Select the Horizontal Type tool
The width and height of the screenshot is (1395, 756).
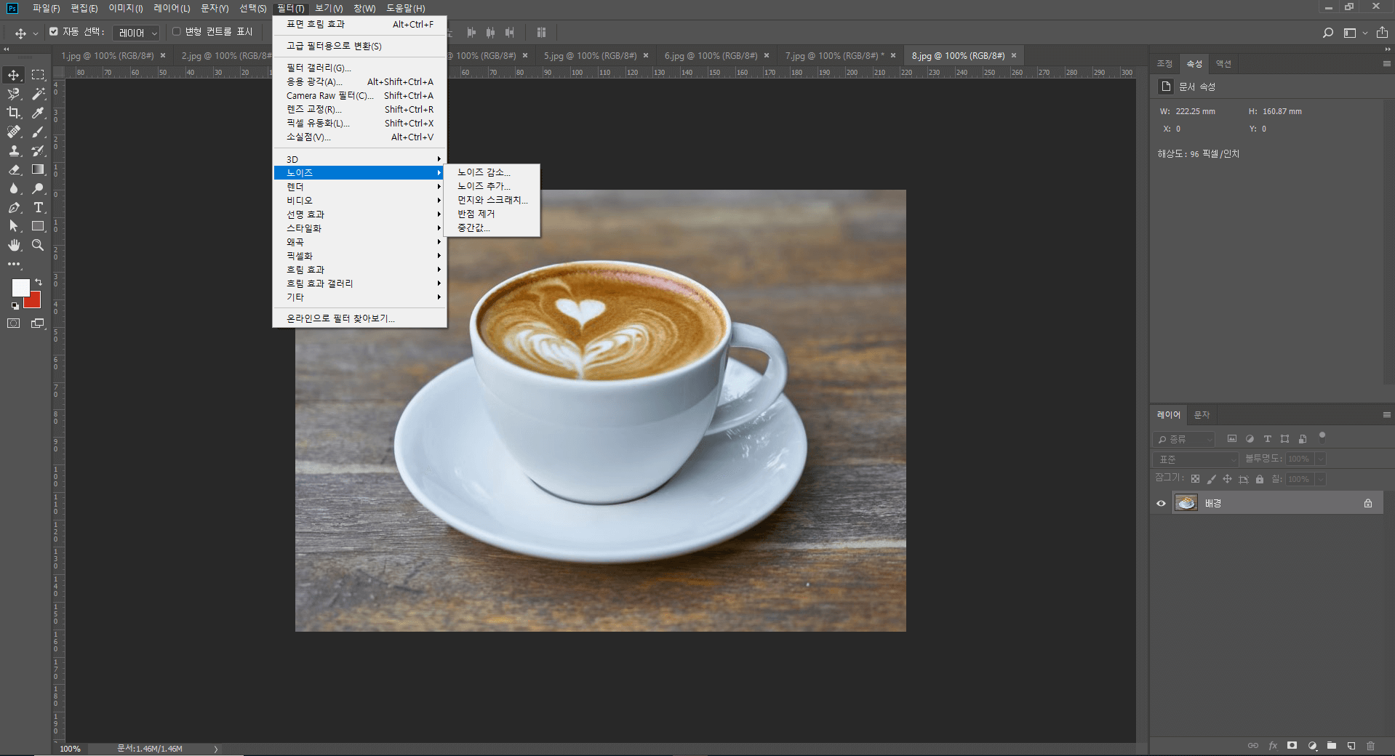[x=38, y=207]
